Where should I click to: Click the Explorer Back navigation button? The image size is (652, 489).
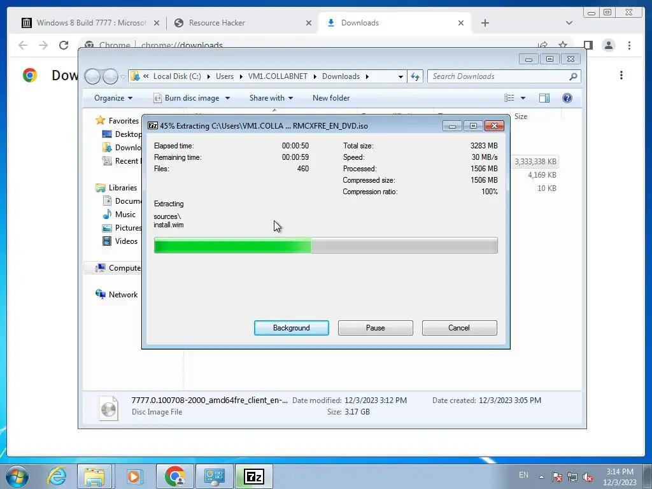point(92,76)
